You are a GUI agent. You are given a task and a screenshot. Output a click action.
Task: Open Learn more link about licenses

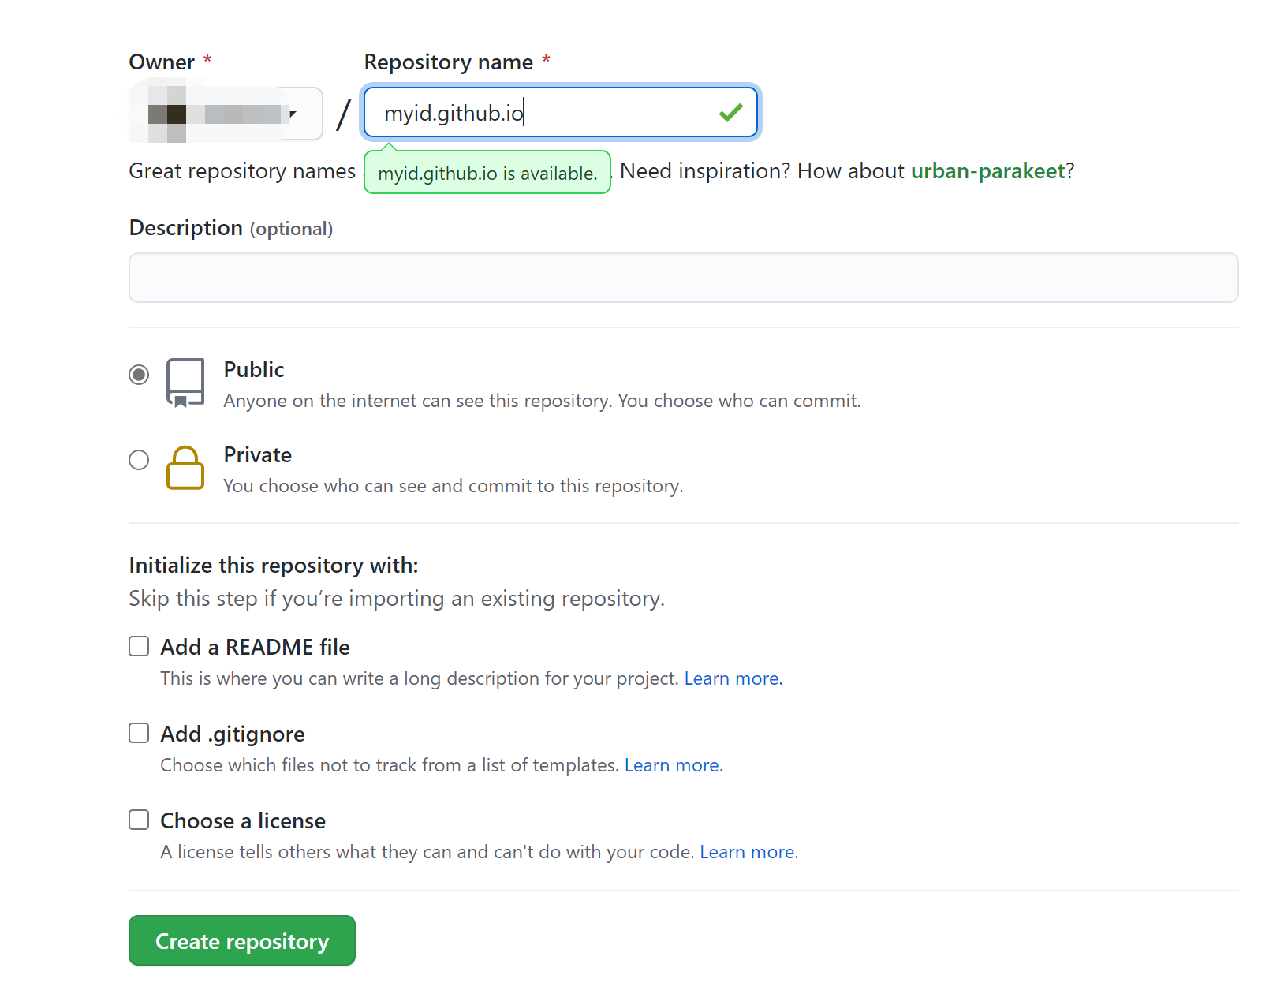pos(748,852)
